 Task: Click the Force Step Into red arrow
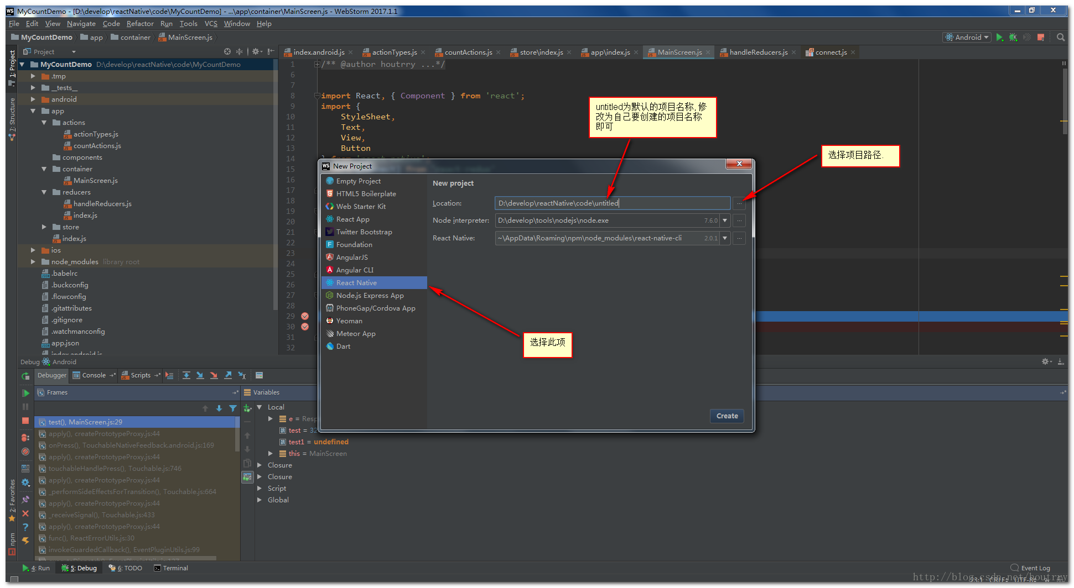pyautogui.click(x=214, y=375)
